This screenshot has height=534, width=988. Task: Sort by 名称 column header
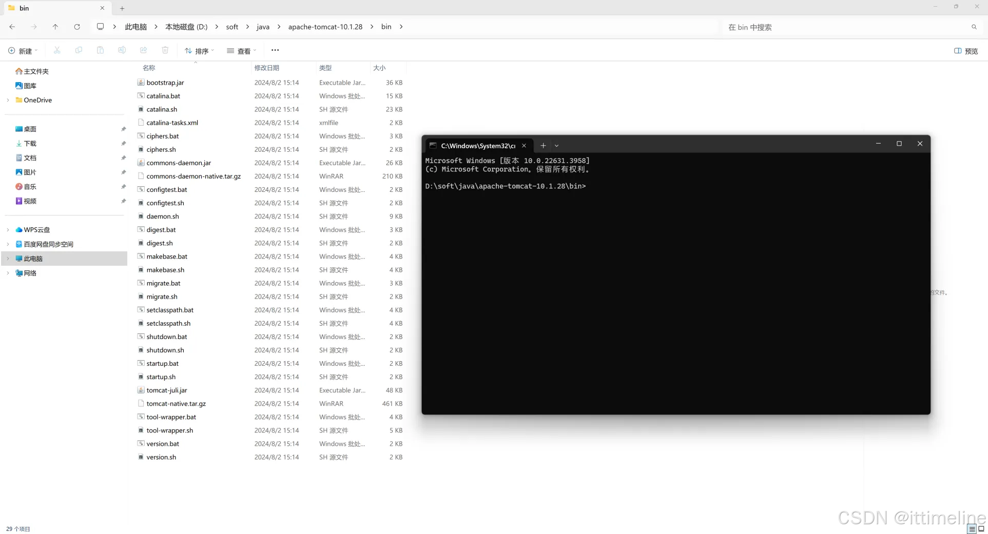point(149,68)
